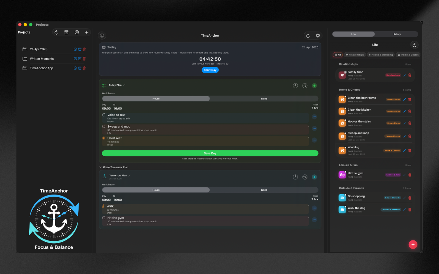Refresh the Projects list in the sidebar
Screen dimensions: 439x274
57,32
